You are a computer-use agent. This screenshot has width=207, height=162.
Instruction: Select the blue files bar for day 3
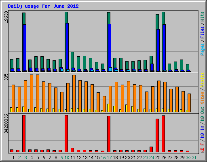click(x=25, y=48)
